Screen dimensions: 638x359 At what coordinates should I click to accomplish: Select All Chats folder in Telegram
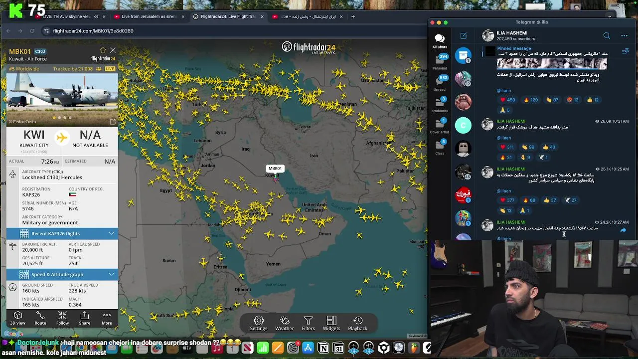(x=440, y=41)
